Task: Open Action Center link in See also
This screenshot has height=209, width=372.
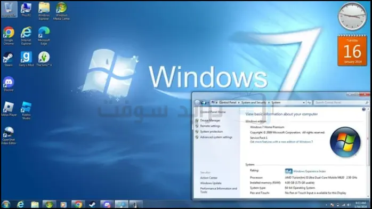Action: pyautogui.click(x=209, y=178)
